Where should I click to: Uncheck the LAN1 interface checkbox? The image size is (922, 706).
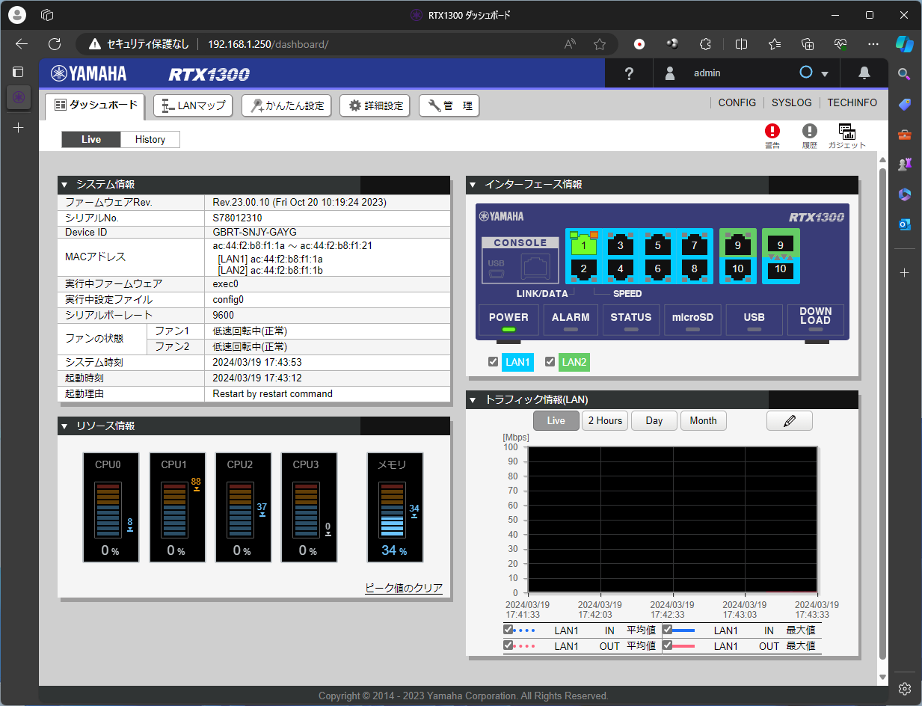click(493, 362)
